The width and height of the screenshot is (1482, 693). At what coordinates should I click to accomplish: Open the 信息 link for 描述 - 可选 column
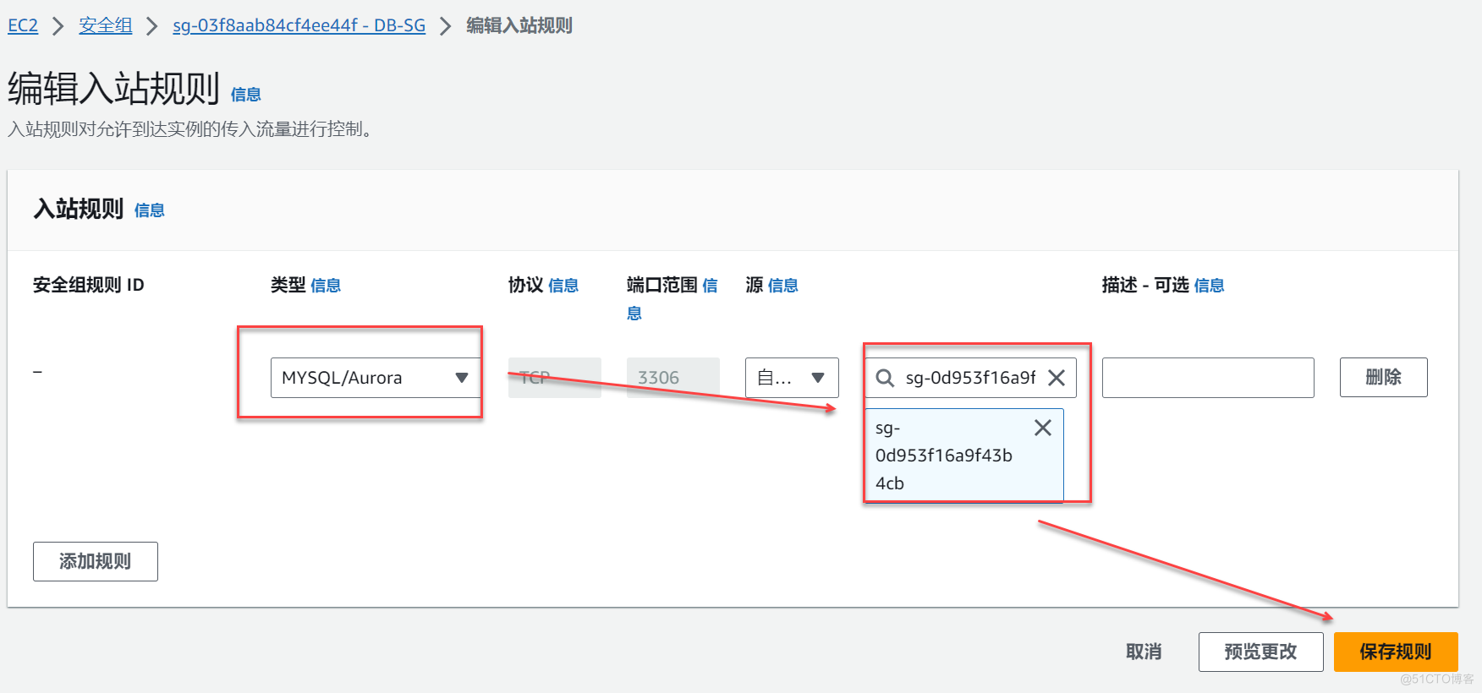pyautogui.click(x=1210, y=286)
